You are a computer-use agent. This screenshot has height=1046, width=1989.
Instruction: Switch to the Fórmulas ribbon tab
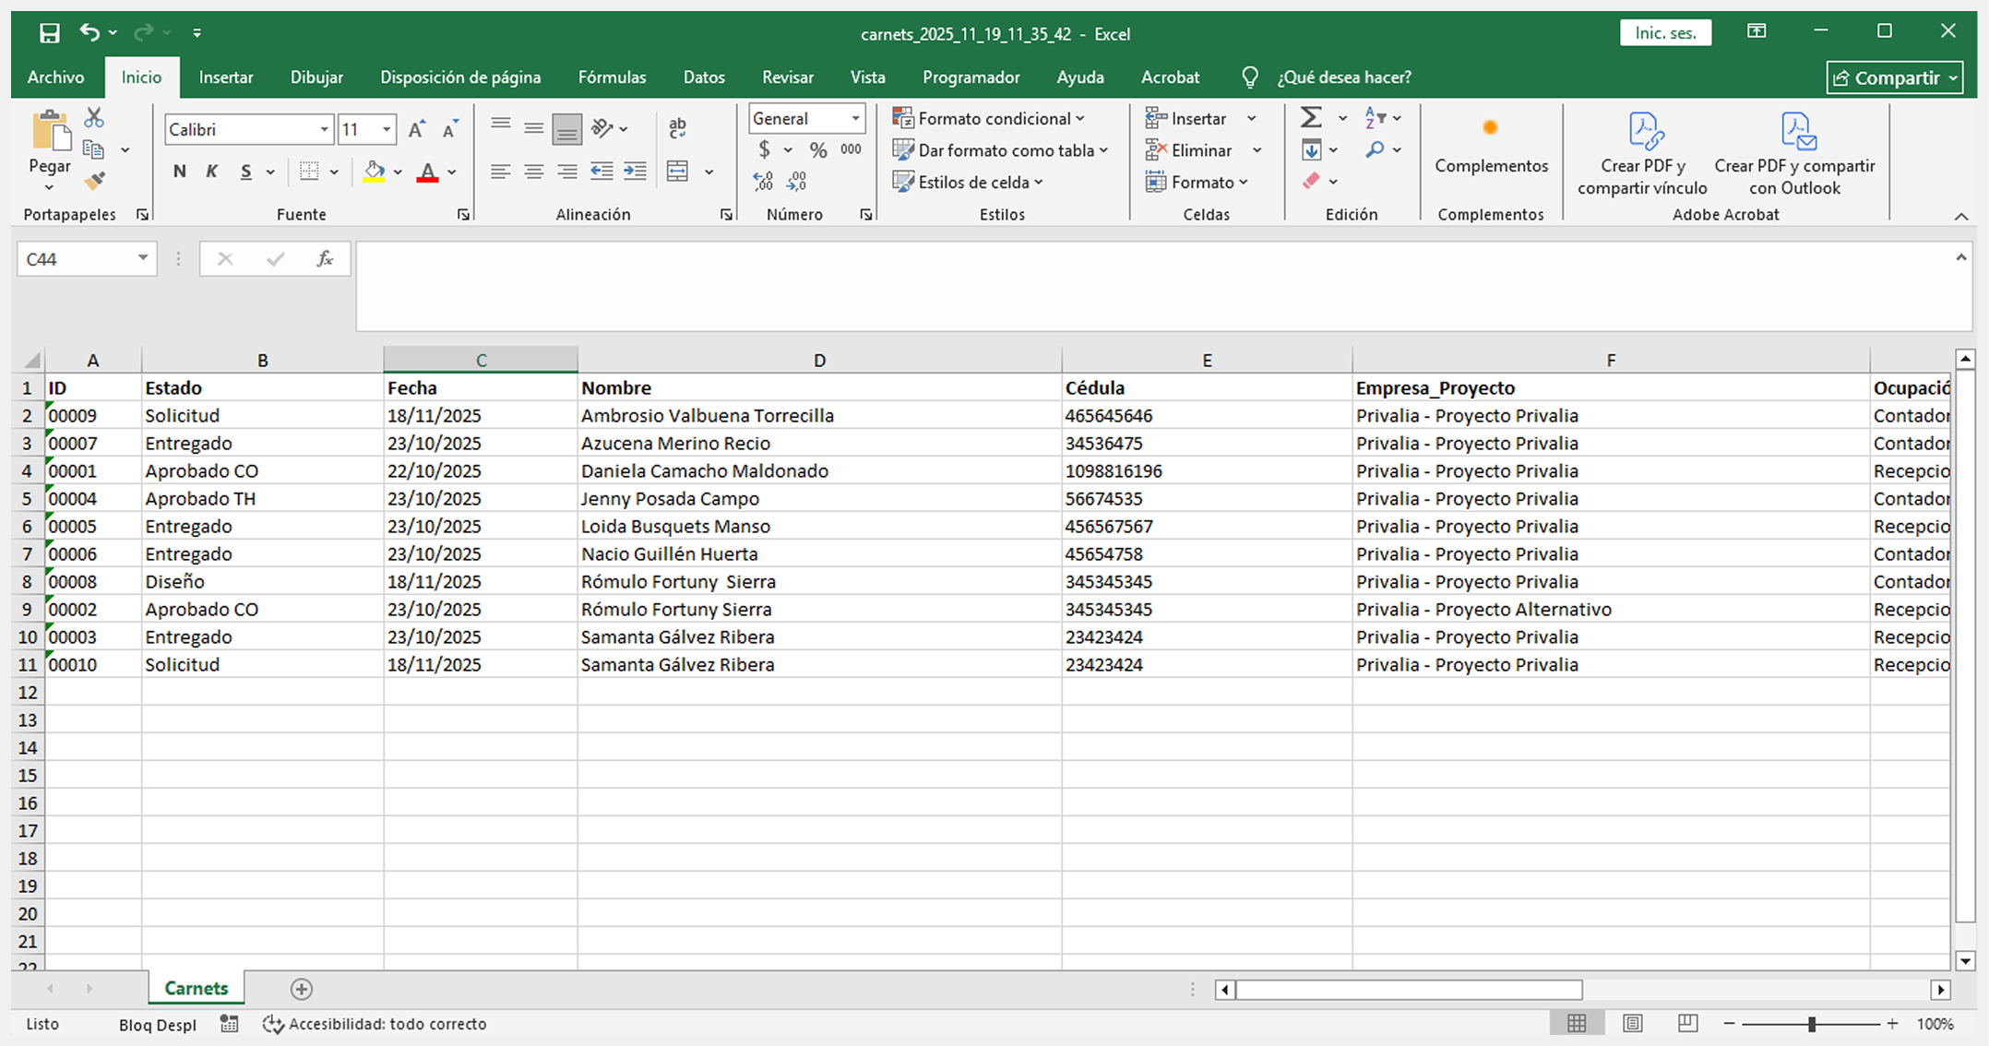pyautogui.click(x=612, y=77)
